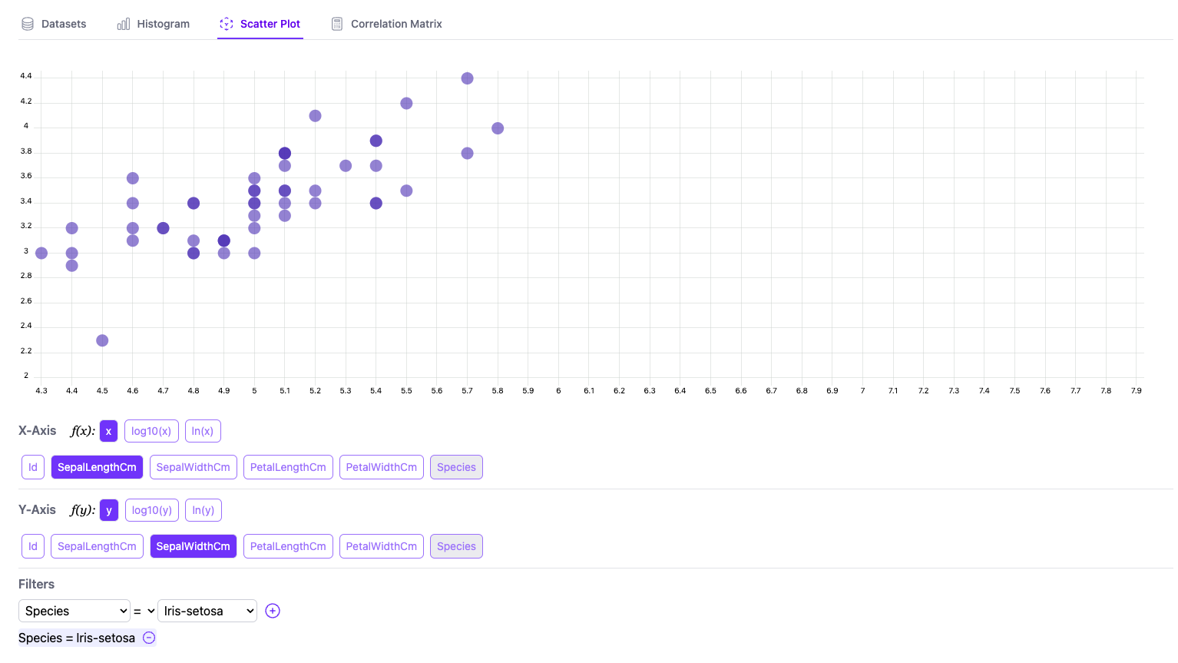Click the Histogram bar chart icon
This screenshot has height=663, width=1178.
(124, 24)
